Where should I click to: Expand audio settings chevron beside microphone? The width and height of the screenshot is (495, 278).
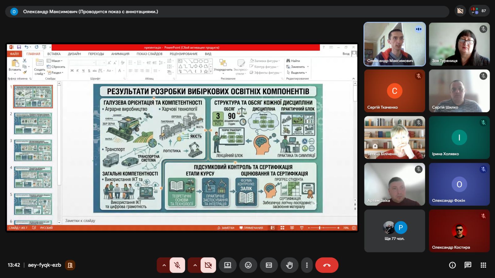point(164,265)
